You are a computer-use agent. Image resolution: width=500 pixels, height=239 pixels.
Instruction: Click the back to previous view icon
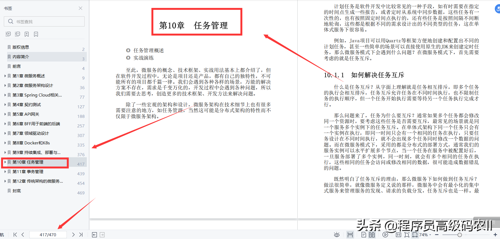tap(94, 235)
